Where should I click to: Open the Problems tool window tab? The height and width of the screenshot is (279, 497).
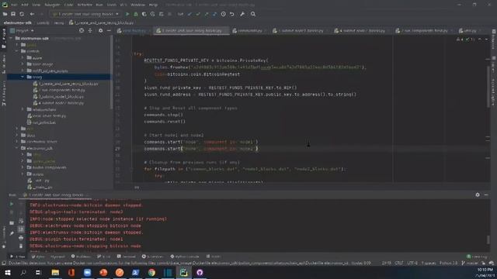81,257
